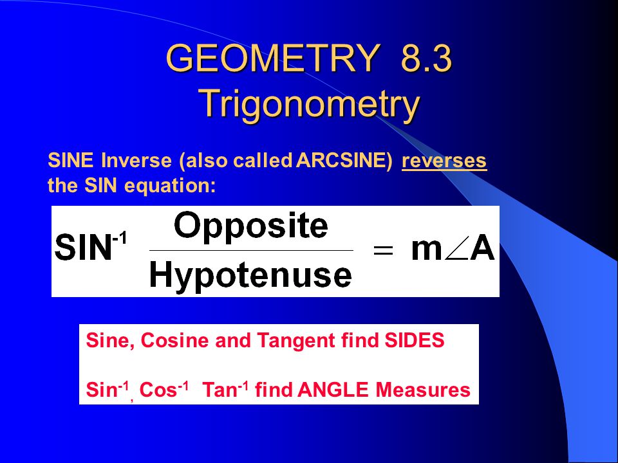
Task: Click the 'GEOMETRY 8.3' title line
Action: pos(308,58)
